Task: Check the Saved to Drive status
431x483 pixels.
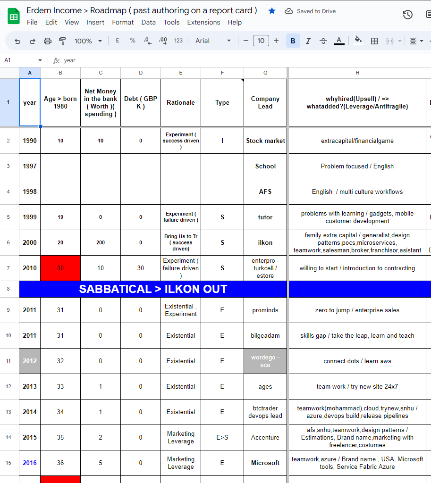Action: (310, 11)
